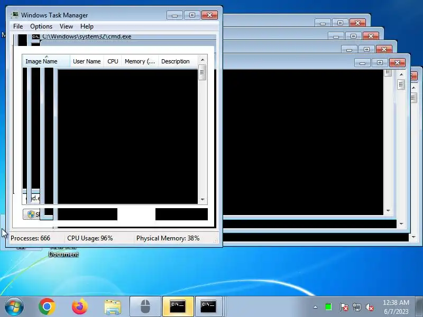
Task: Launch Firefox from the taskbar
Action: (80, 306)
